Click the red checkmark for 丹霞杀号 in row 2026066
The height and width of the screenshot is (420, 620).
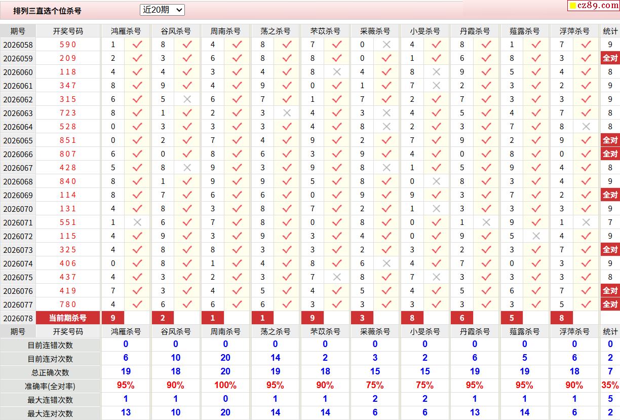pyautogui.click(x=486, y=154)
